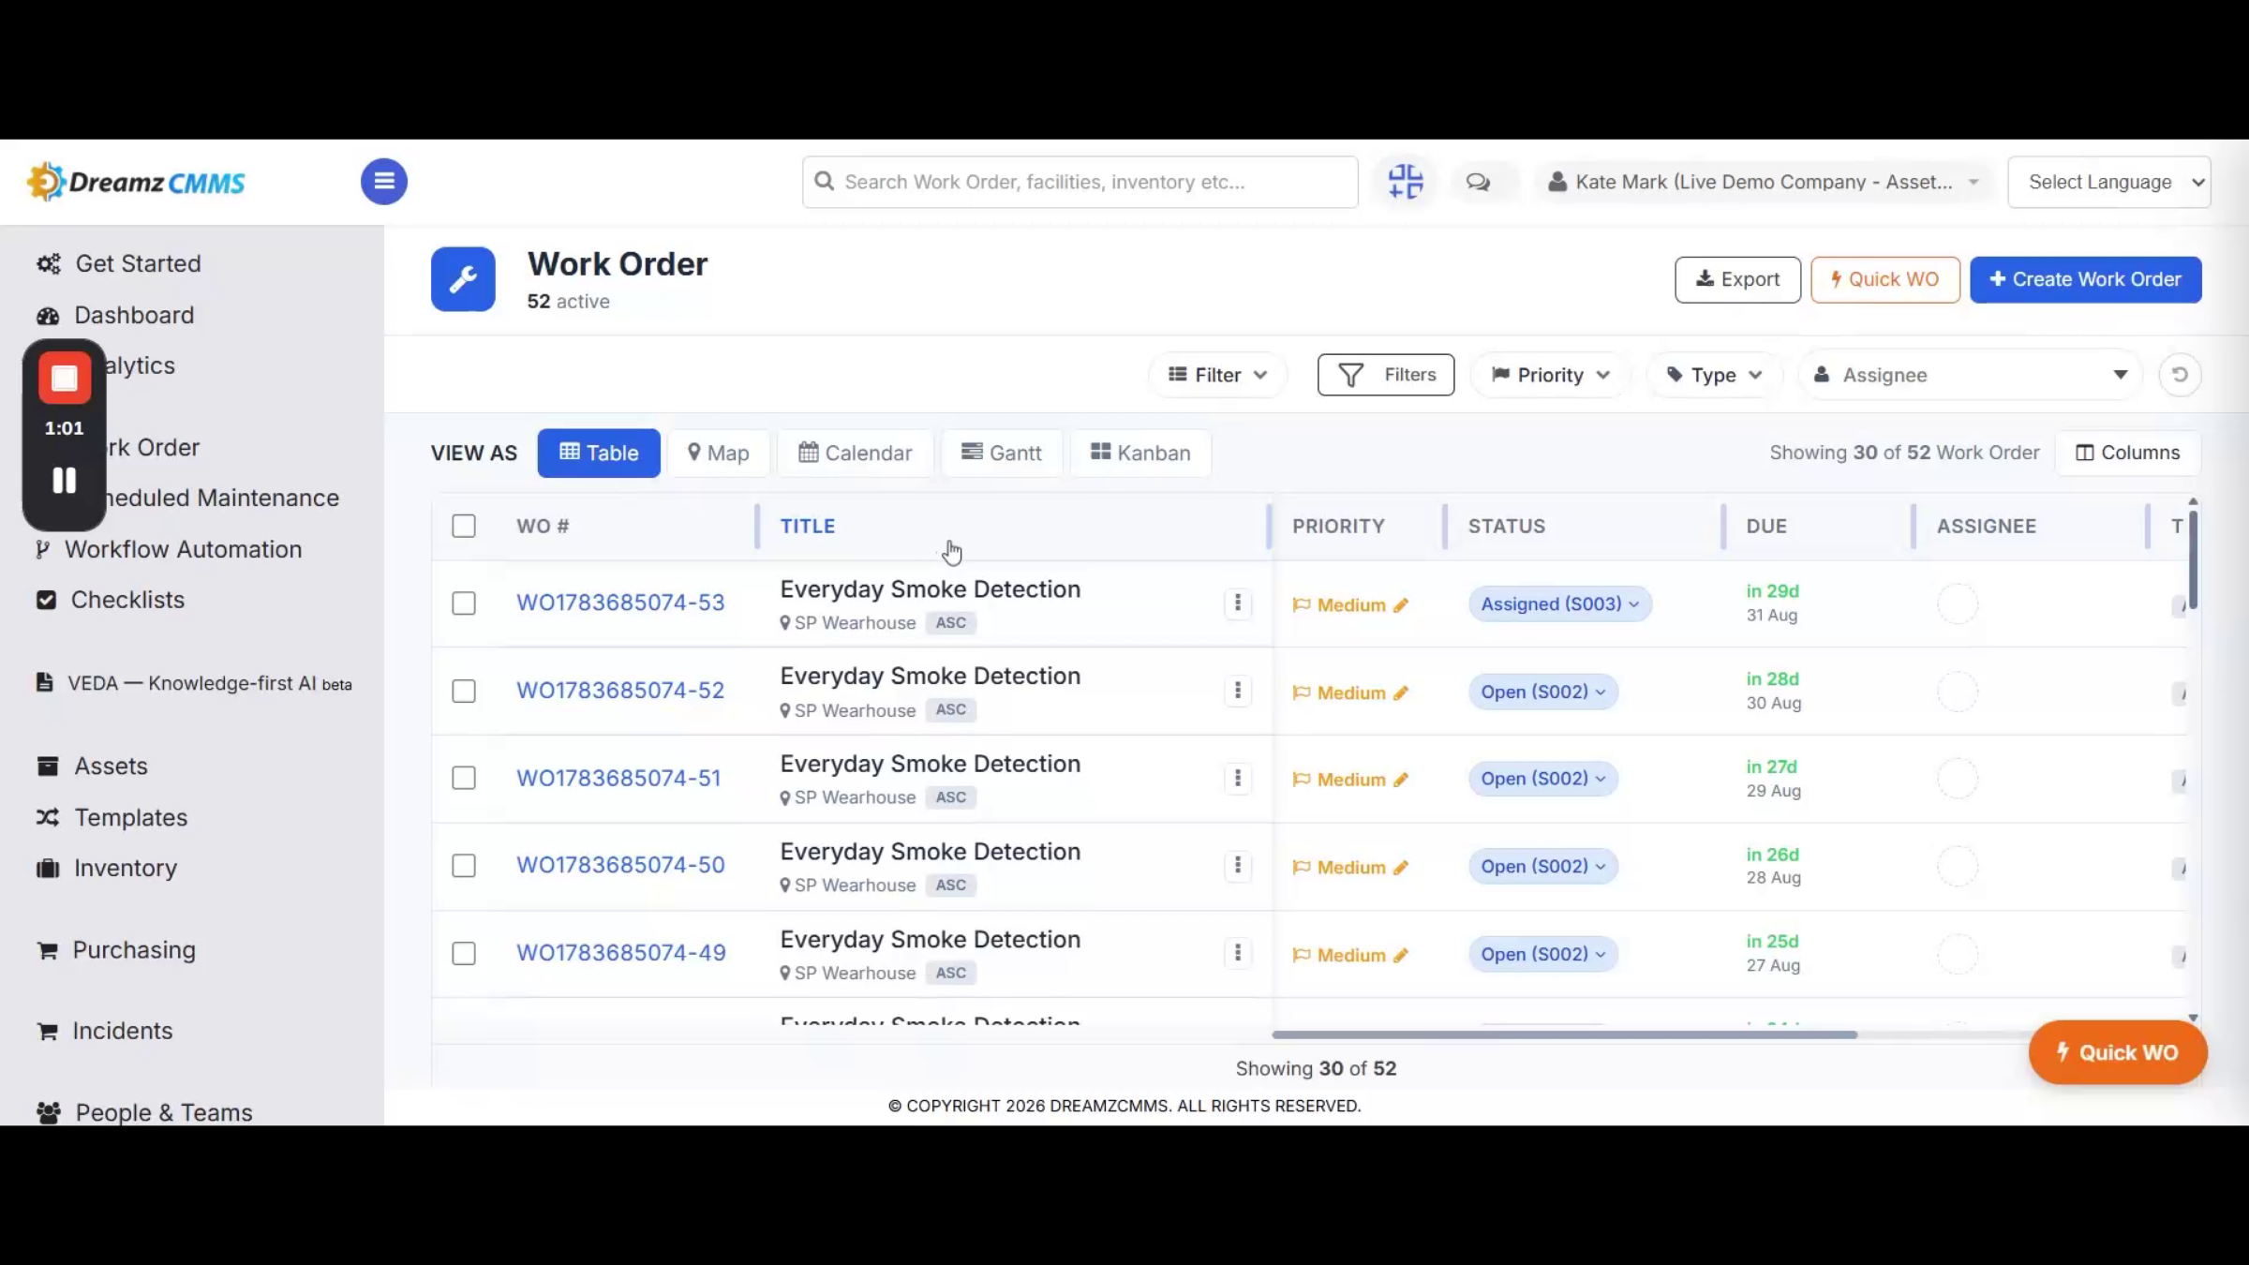Pause the screen recording
The width and height of the screenshot is (2249, 1265).
point(64,481)
